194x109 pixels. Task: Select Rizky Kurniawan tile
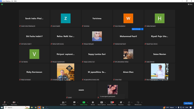34,72
